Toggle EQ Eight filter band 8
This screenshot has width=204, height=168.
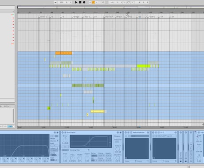pos(44,161)
